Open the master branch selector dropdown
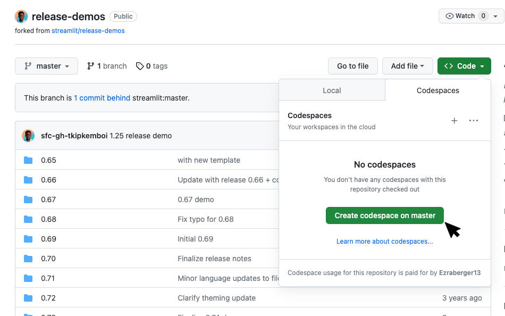This screenshot has width=505, height=316. [47, 66]
